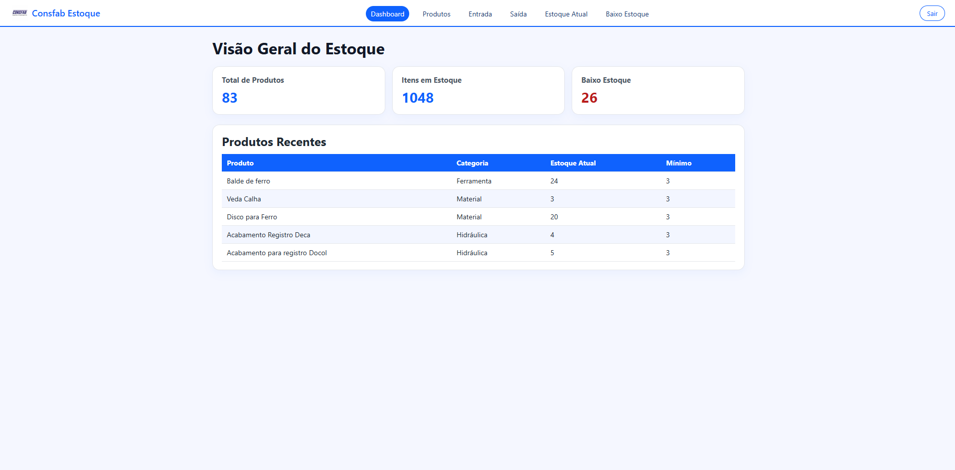Screen dimensions: 955x470
Task: Select the Consfab Estoque title link
Action: pyautogui.click(x=65, y=13)
